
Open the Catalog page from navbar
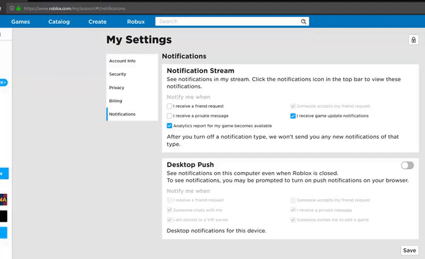click(x=59, y=22)
